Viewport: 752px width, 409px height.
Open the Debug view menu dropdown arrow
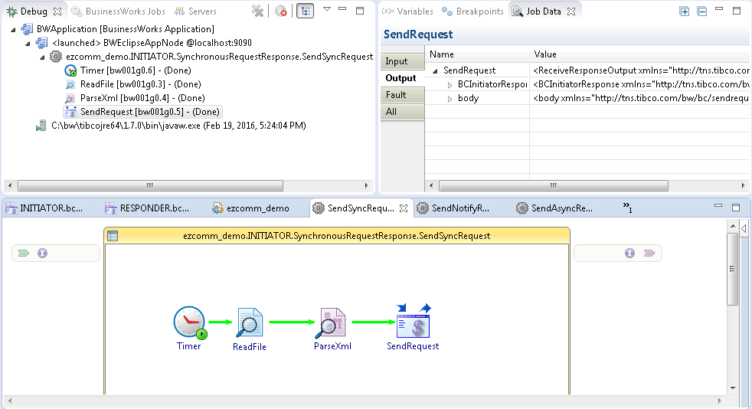(326, 9)
